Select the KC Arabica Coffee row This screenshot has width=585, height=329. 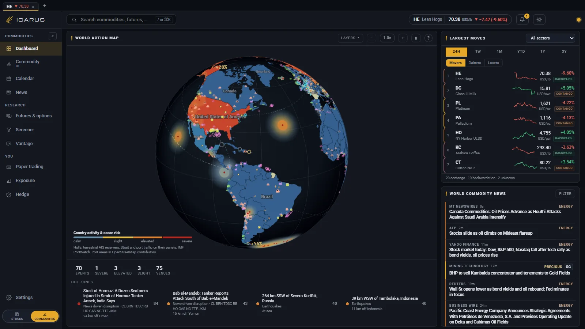(510, 150)
